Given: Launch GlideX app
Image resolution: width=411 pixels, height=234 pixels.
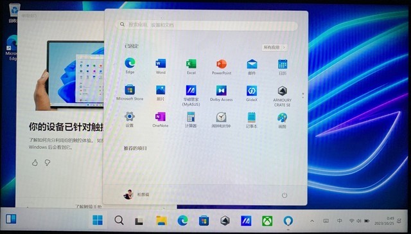Looking at the screenshot, I should point(252,94).
